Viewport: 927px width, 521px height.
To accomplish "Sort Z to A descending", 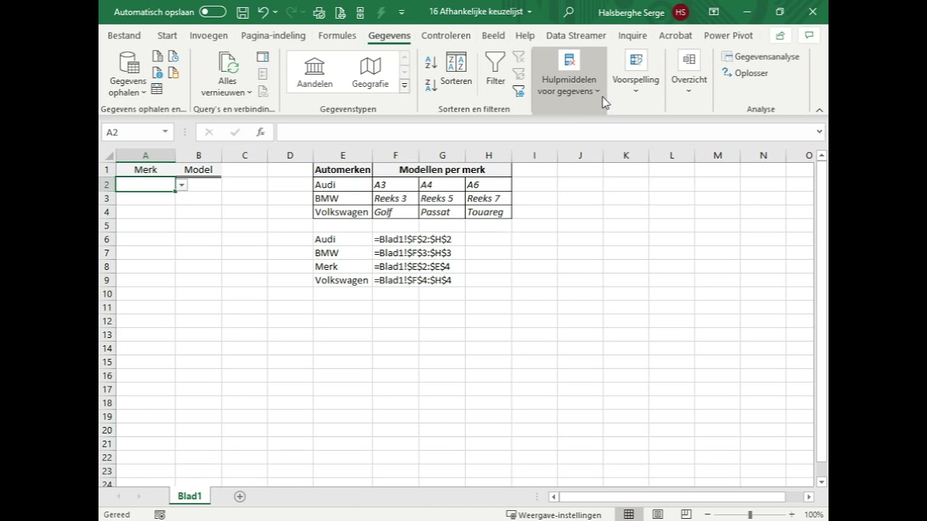I will click(431, 85).
